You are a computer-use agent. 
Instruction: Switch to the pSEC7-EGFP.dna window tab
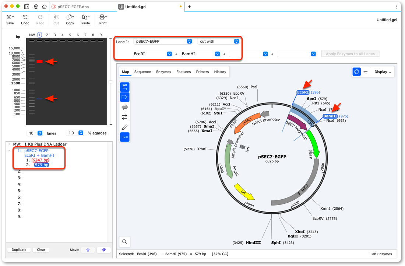coord(83,7)
